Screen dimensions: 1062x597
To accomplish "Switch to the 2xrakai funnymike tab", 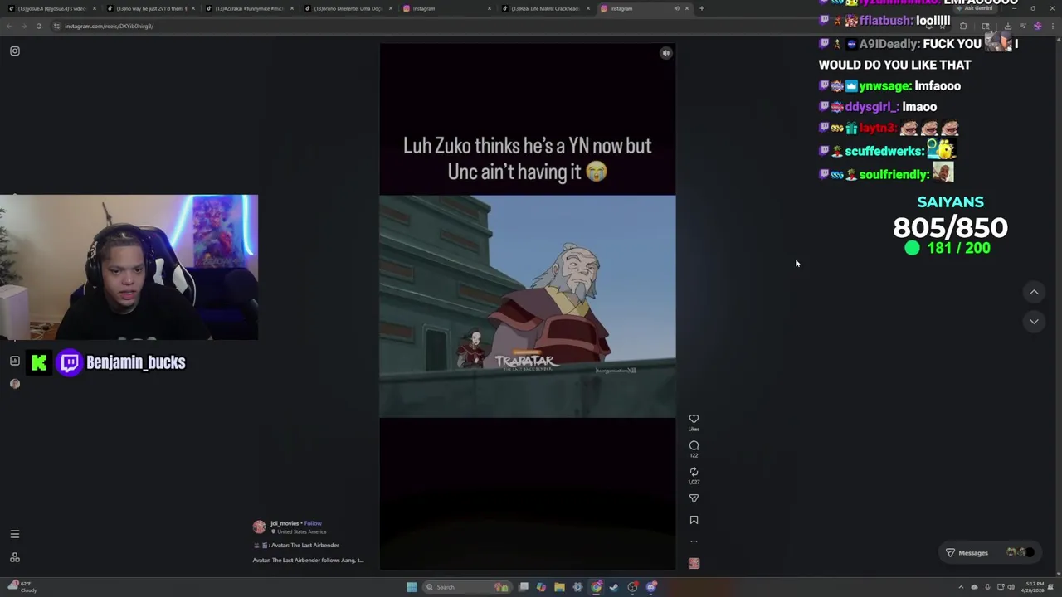I will pos(249,8).
